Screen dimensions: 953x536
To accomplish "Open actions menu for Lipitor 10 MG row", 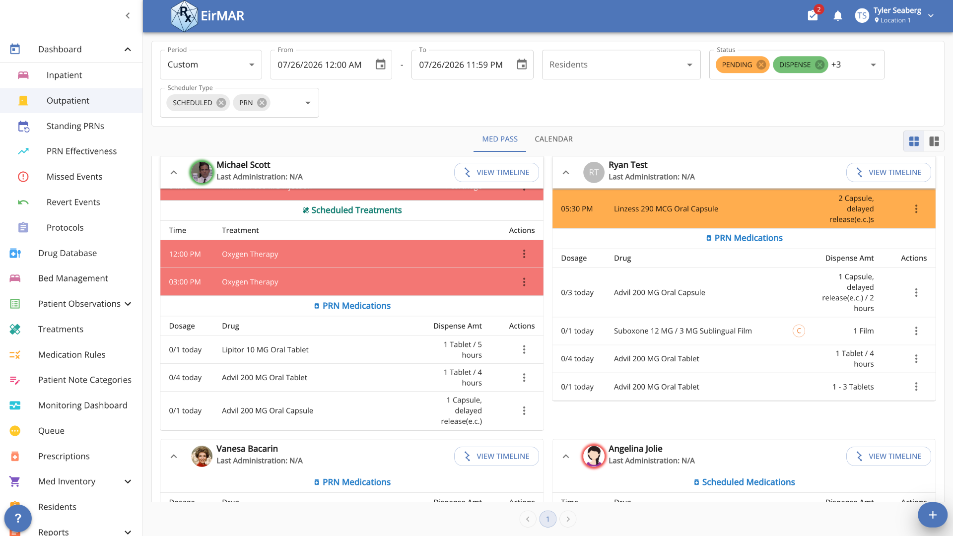I will pos(524,350).
